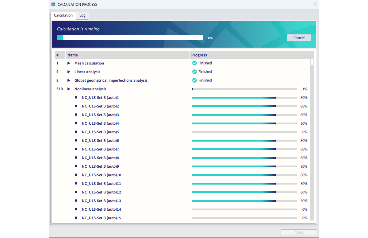Select the bullet icon beside NC_ULS-Set B (auto)7
Image resolution: width=368 pixels, height=238 pixels.
[76, 149]
